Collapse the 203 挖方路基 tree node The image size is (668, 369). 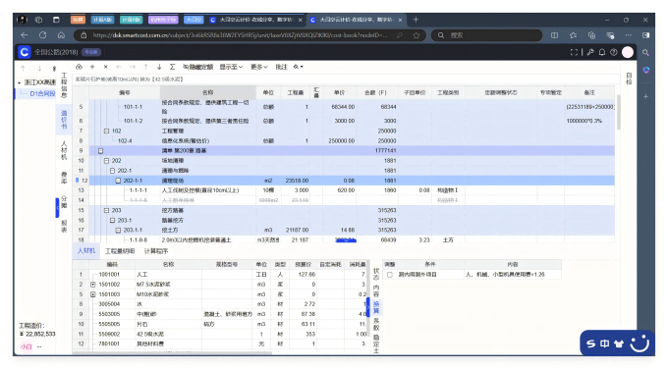click(x=106, y=210)
